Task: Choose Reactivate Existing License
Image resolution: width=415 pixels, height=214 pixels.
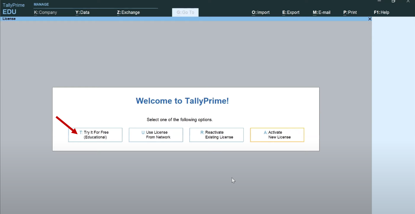Action: (217, 135)
